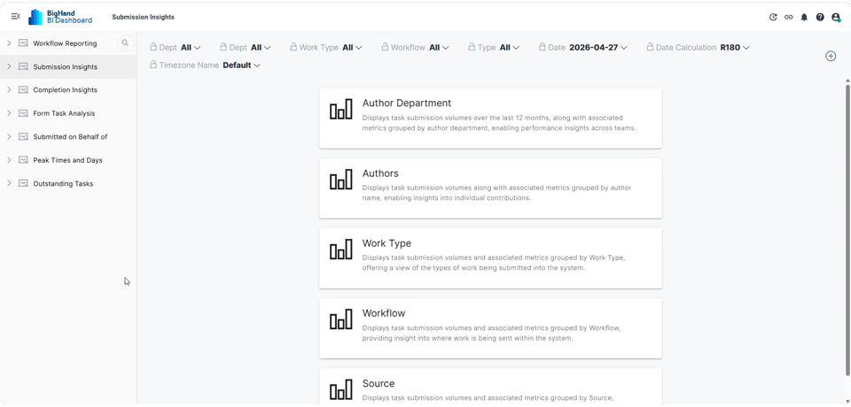
Task: Toggle the lock on the first Dept filter
Action: coord(153,47)
